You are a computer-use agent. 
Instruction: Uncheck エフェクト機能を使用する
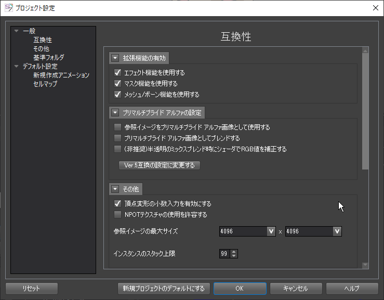(117, 73)
